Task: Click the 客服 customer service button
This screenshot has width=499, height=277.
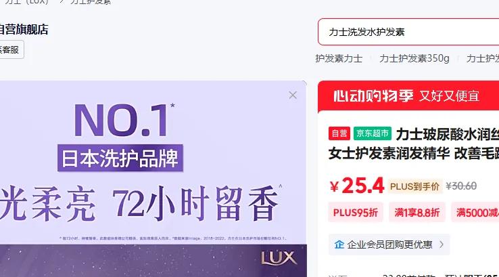Action: (x=11, y=49)
